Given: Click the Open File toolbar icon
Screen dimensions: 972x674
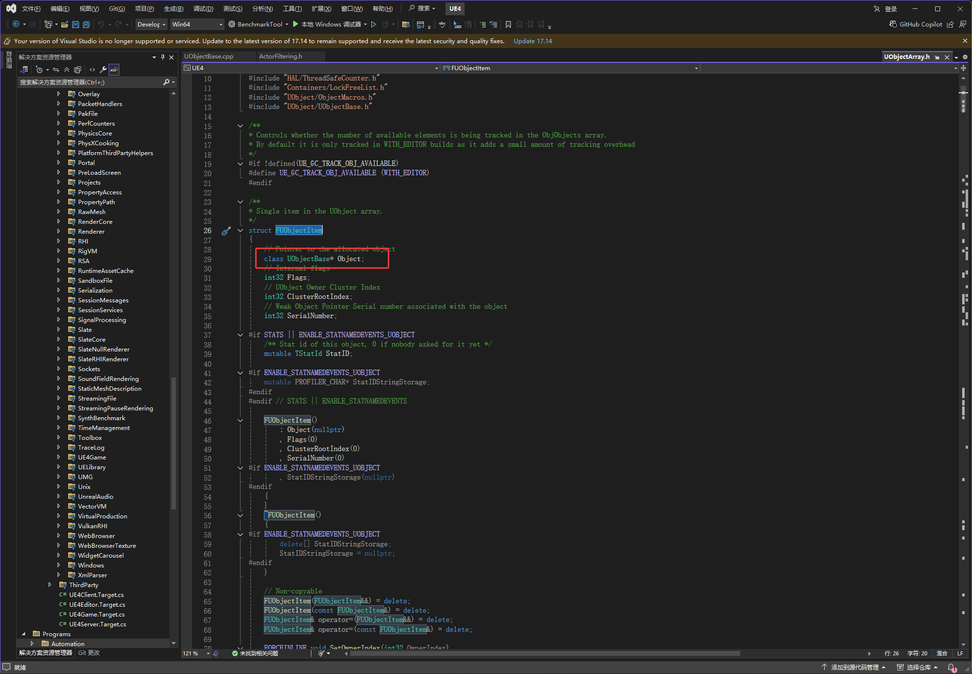Looking at the screenshot, I should click(x=64, y=25).
